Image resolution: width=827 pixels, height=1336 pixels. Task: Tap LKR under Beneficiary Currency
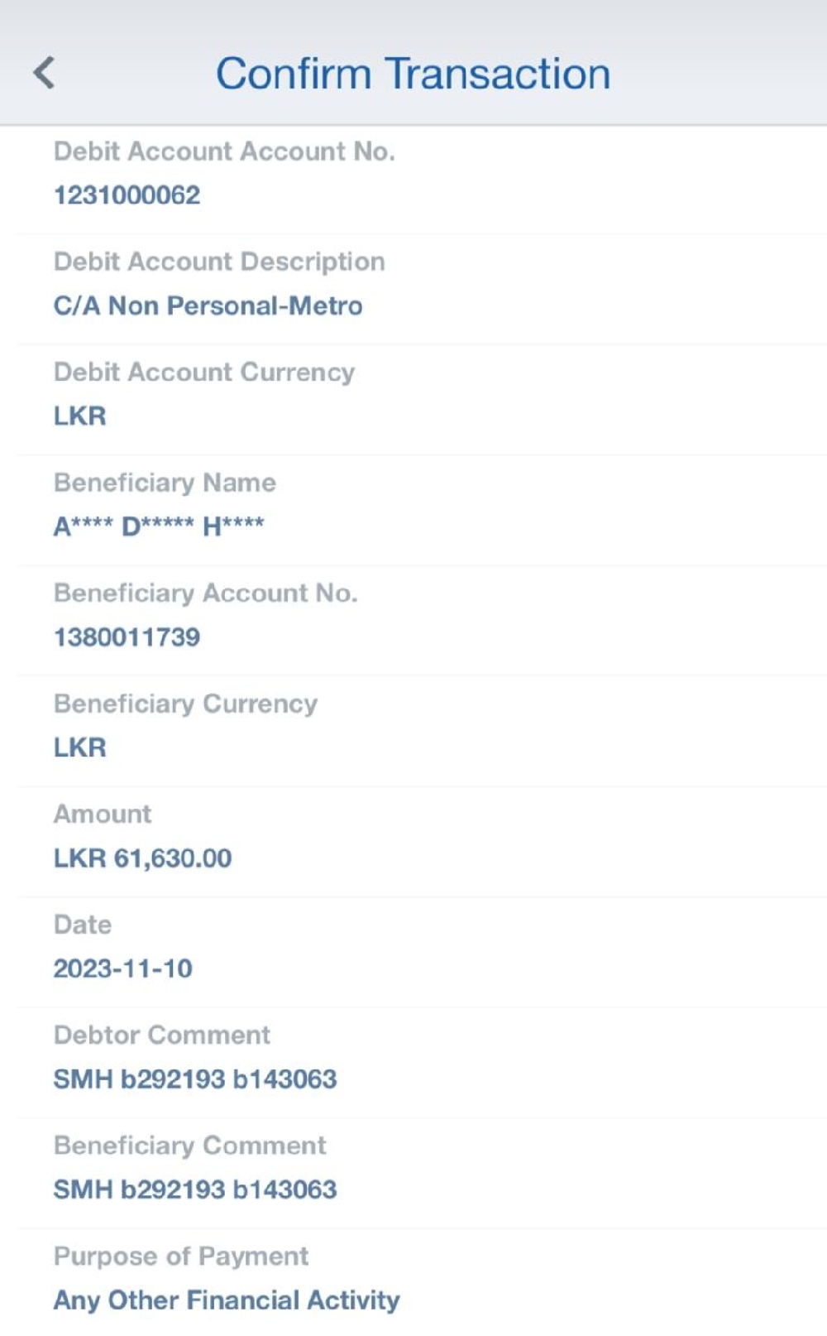pyautogui.click(x=80, y=747)
